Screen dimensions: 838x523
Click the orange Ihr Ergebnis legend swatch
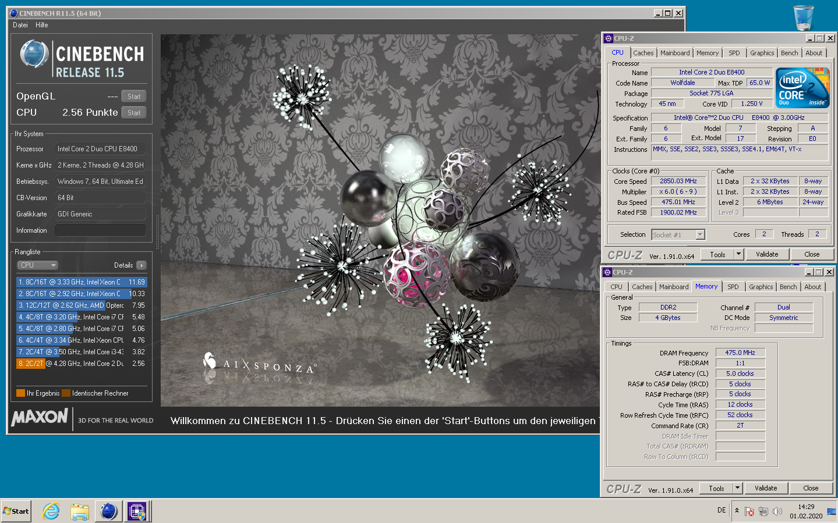point(21,393)
